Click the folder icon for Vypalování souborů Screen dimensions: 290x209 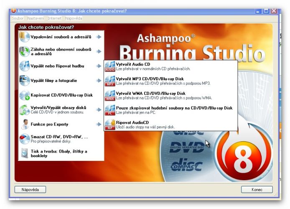click(24, 37)
